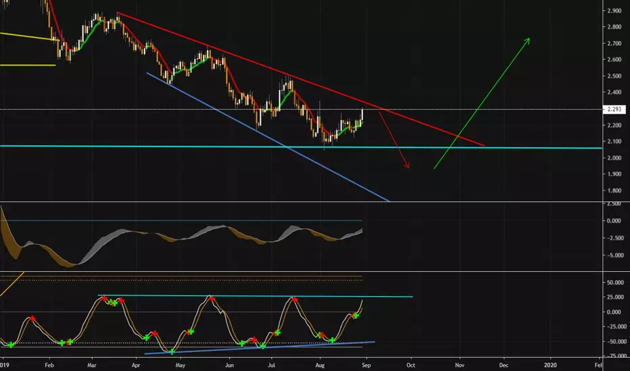Click the 2.400 price axis label
This screenshot has height=371, width=630.
coord(614,92)
